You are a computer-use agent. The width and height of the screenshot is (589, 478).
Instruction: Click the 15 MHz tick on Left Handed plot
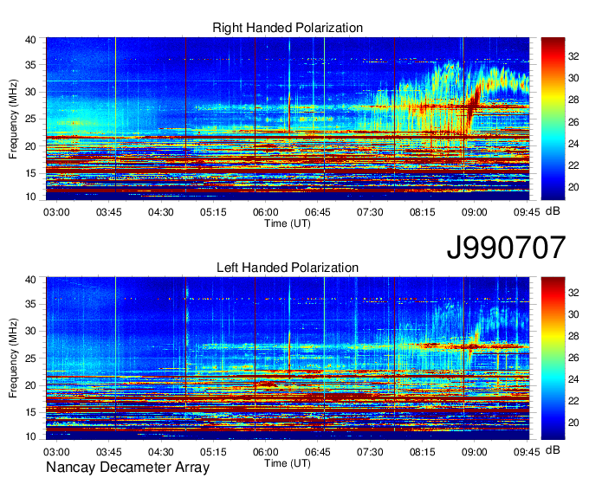pos(30,412)
